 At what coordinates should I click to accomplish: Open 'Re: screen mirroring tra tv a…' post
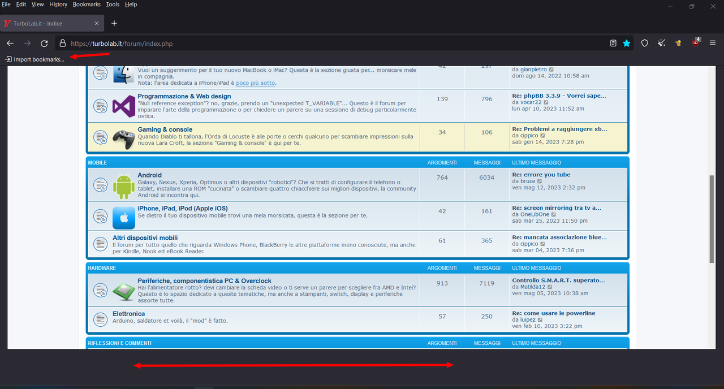click(557, 208)
